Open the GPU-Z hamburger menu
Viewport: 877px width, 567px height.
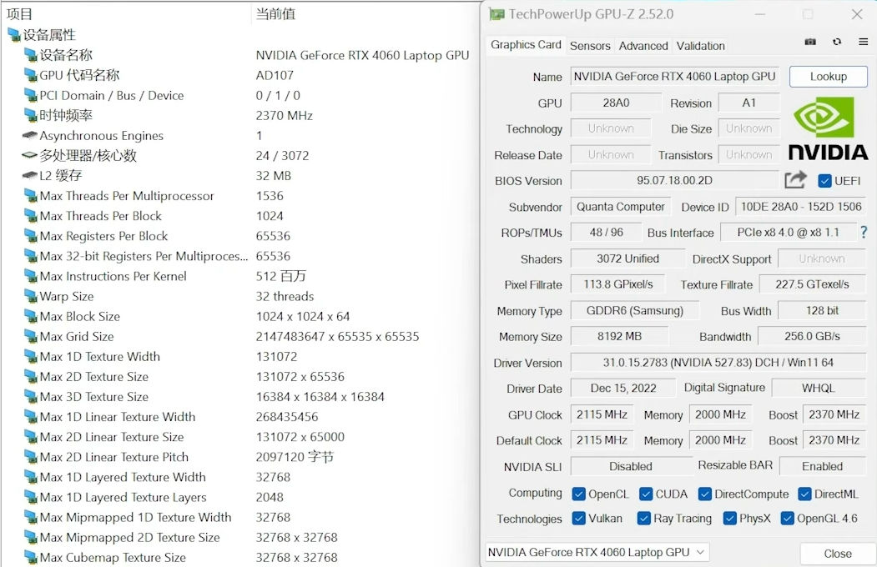click(862, 42)
